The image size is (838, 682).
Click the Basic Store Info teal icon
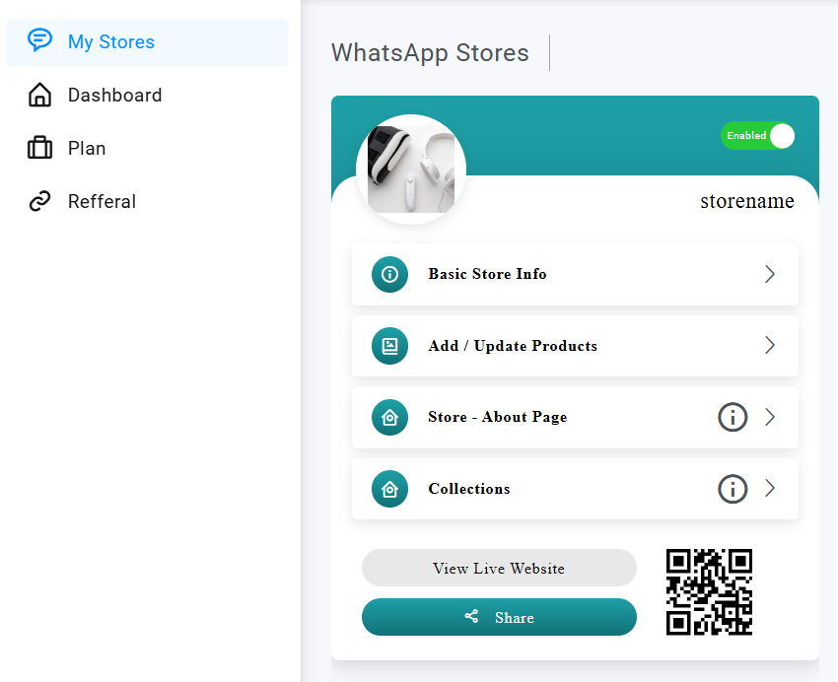click(x=389, y=274)
